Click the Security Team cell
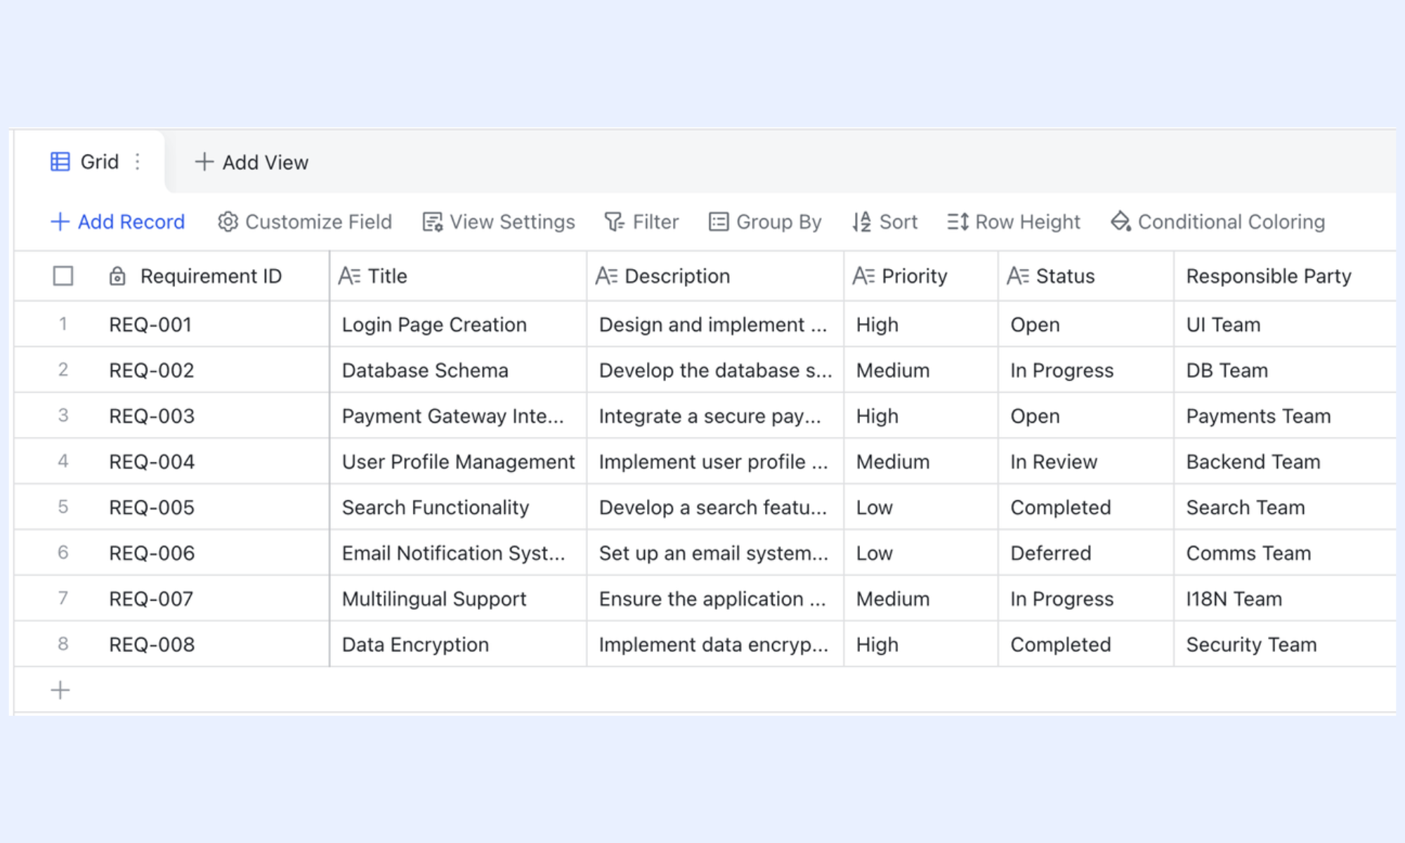 tap(1285, 644)
